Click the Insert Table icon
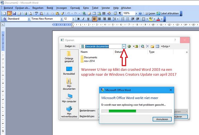The height and width of the screenshot is (135, 199). (x=94, y=13)
